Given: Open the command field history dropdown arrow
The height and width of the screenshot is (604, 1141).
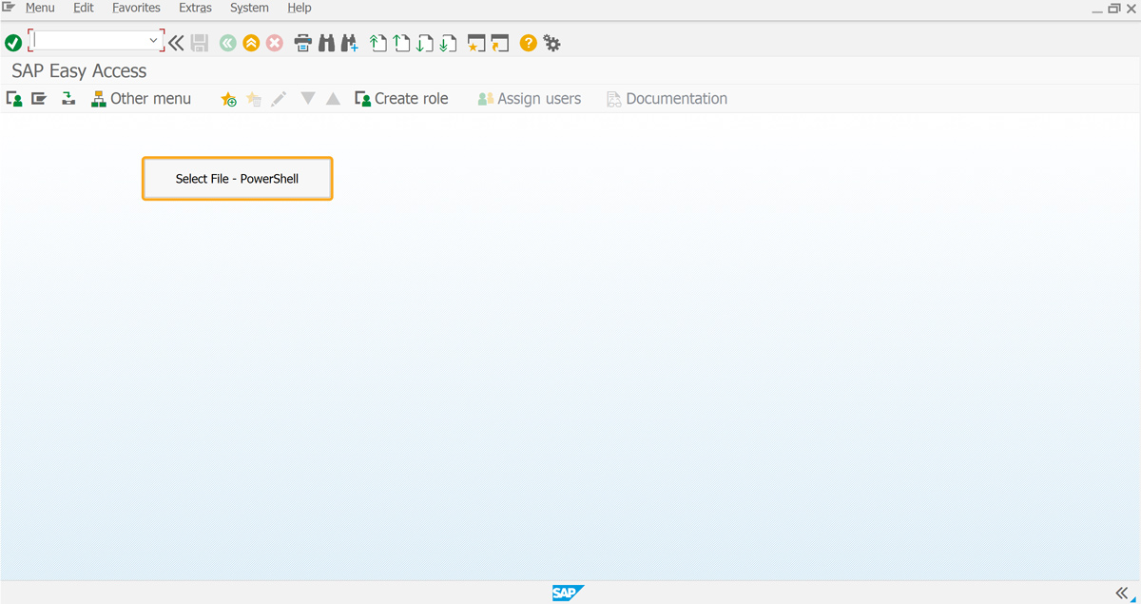Looking at the screenshot, I should (x=153, y=41).
